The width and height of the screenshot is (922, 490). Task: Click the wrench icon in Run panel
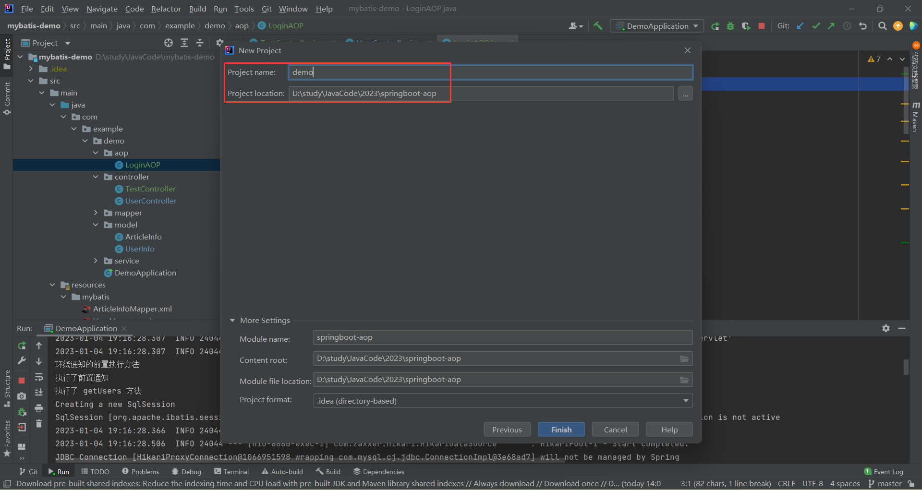(22, 361)
